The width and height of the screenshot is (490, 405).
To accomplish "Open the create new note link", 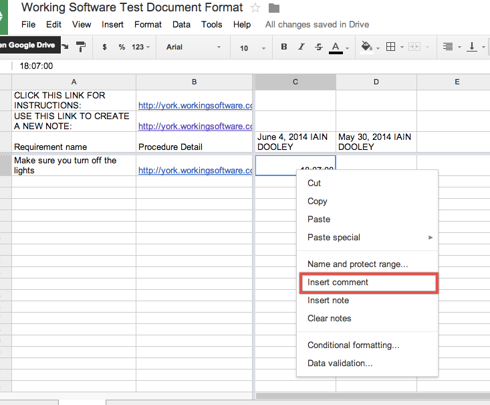I will (x=195, y=127).
